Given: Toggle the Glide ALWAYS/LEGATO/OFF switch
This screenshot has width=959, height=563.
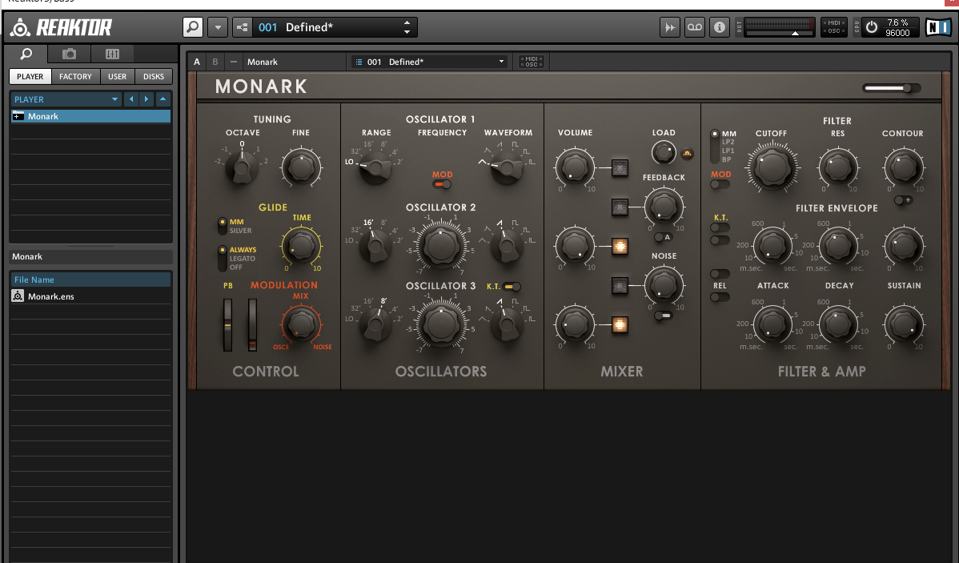Looking at the screenshot, I should pyautogui.click(x=222, y=258).
